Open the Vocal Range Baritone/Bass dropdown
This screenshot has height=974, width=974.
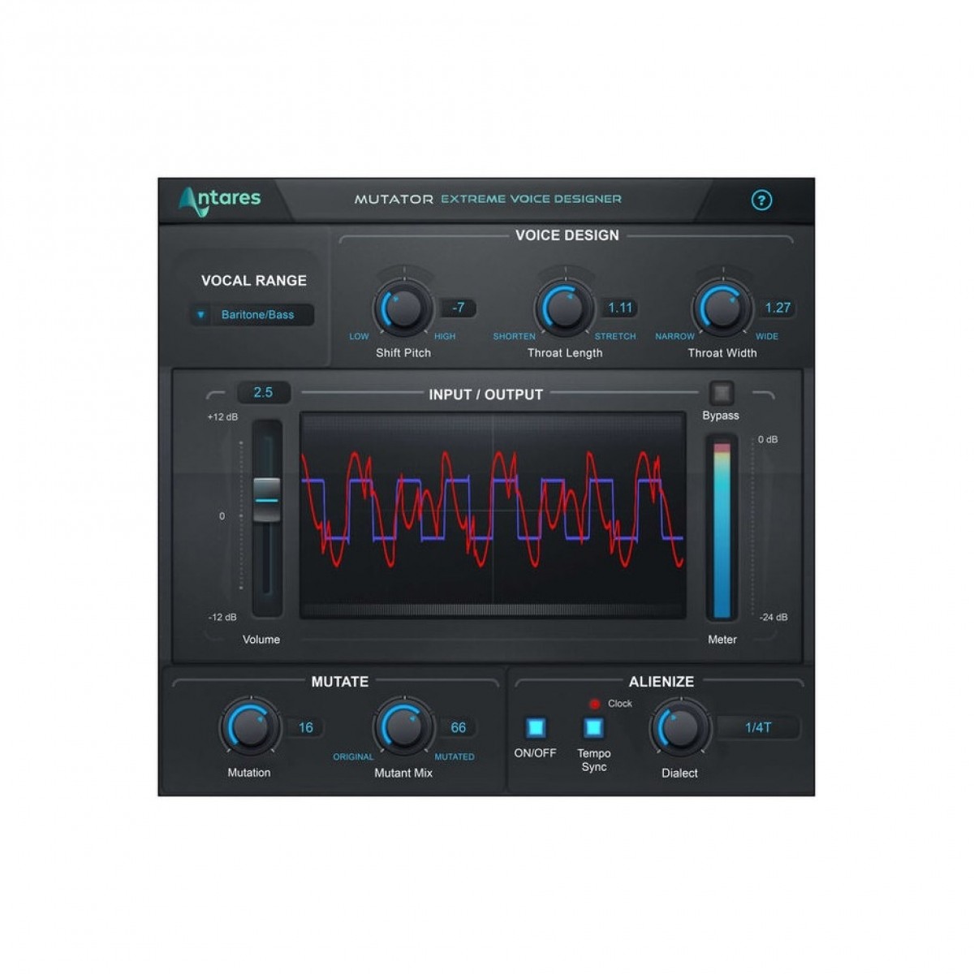click(257, 315)
